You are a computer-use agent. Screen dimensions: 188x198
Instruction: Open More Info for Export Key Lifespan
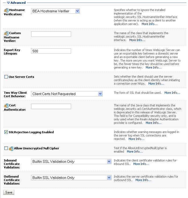coord(153,67)
